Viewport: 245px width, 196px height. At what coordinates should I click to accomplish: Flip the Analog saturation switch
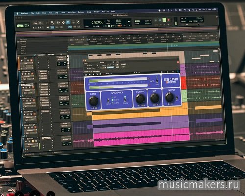108,100
